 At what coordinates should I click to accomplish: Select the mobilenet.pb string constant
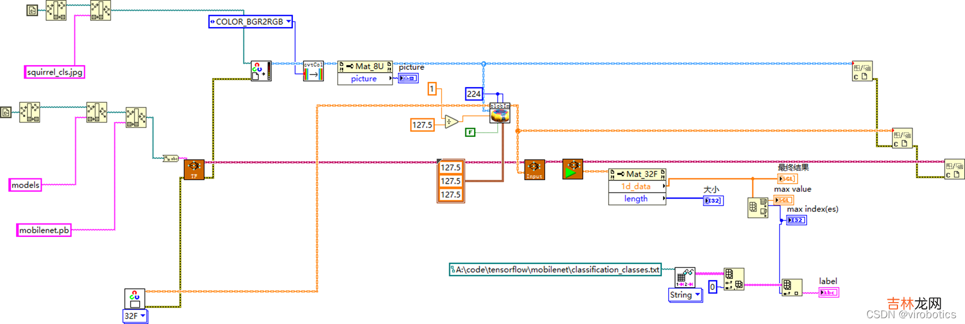click(x=44, y=230)
